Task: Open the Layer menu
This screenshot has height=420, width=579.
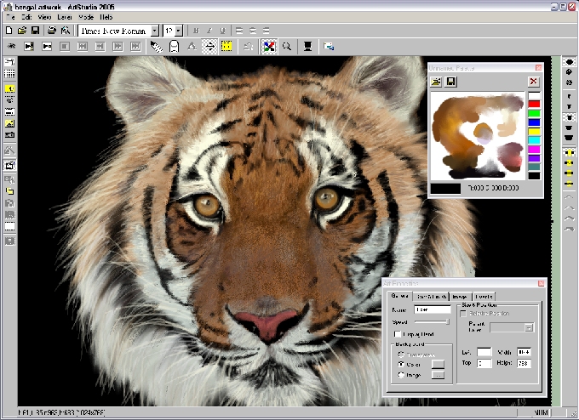Action: pyautogui.click(x=64, y=17)
